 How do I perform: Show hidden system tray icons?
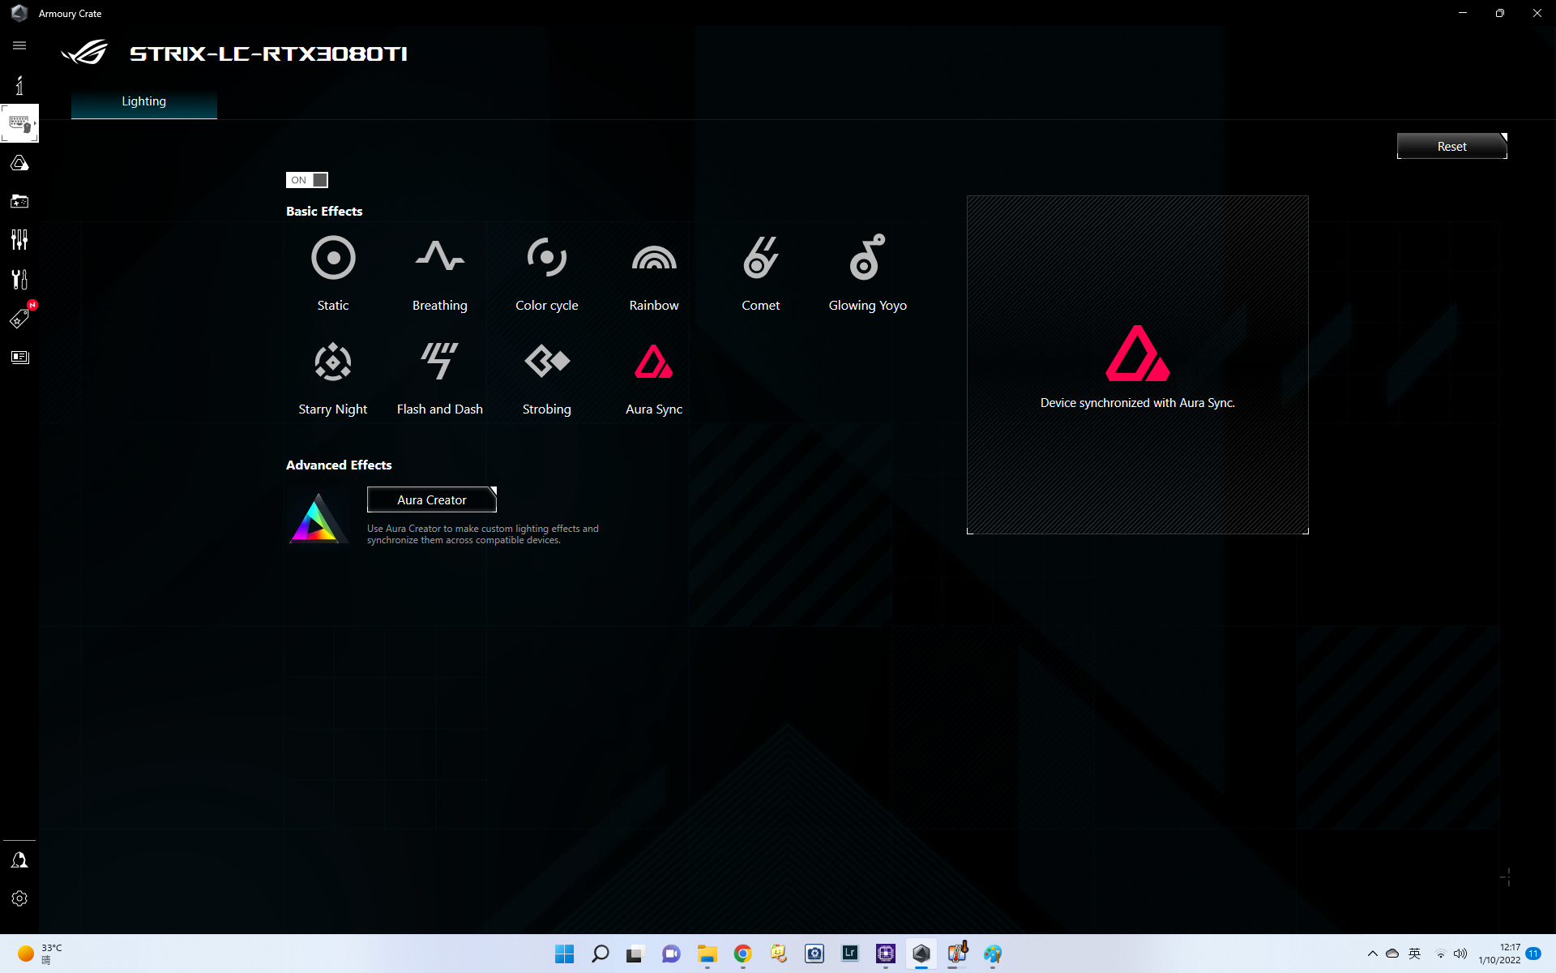(x=1372, y=954)
